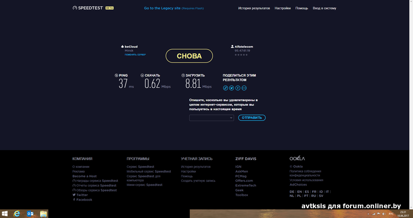Image resolution: width=413 pixels, height=218 pixels.
Task: Open Facebook link in footer
Action: (x=83, y=200)
